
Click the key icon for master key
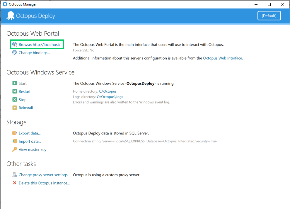(15, 149)
